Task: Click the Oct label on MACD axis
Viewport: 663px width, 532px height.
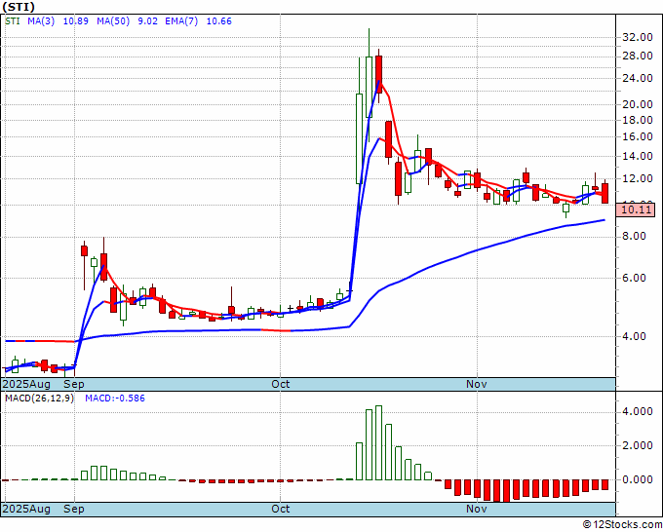Action: pos(281,509)
